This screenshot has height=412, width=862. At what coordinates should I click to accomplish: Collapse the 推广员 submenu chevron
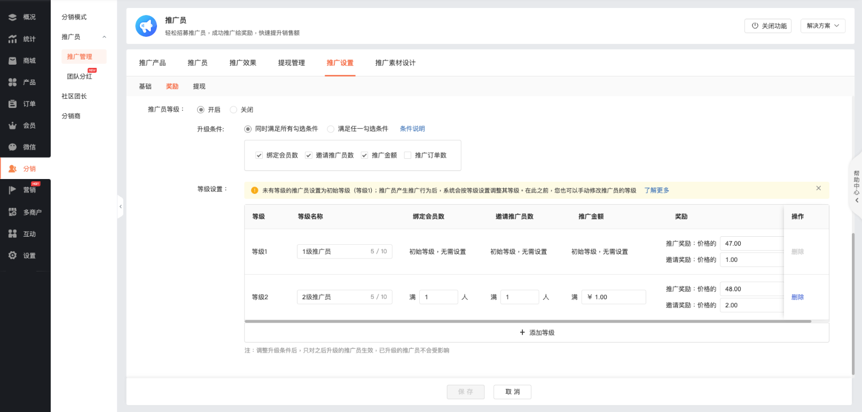[104, 37]
